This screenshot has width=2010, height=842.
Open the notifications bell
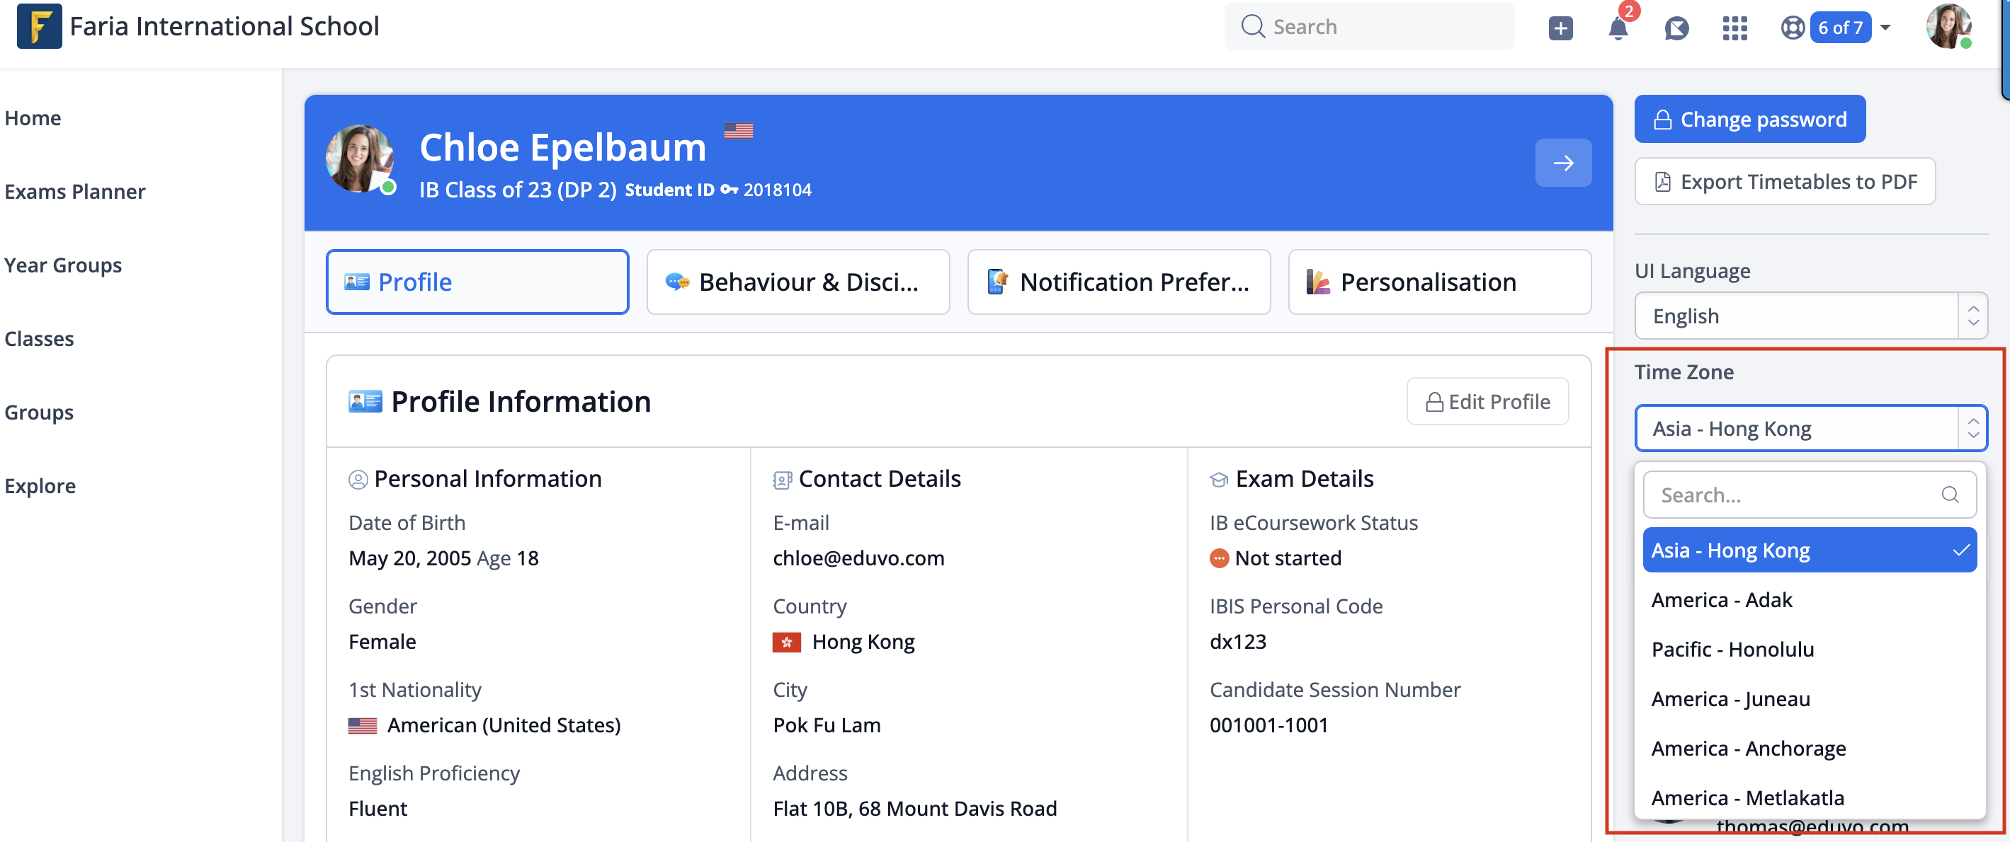[1618, 28]
